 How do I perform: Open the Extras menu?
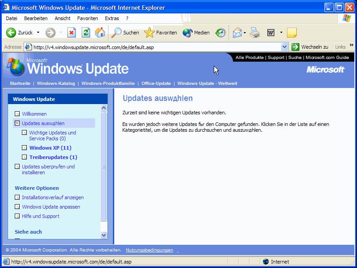coord(112,18)
